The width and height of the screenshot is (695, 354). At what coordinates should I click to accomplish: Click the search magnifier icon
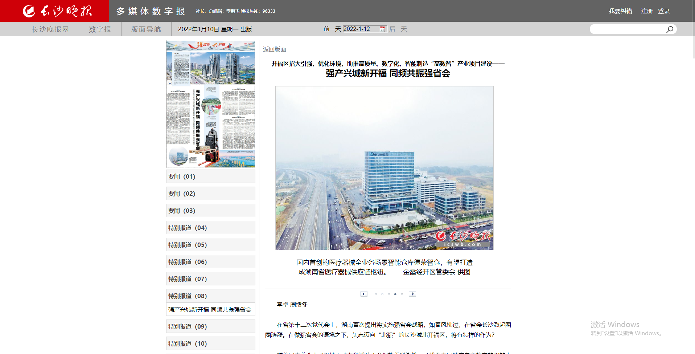pos(669,29)
